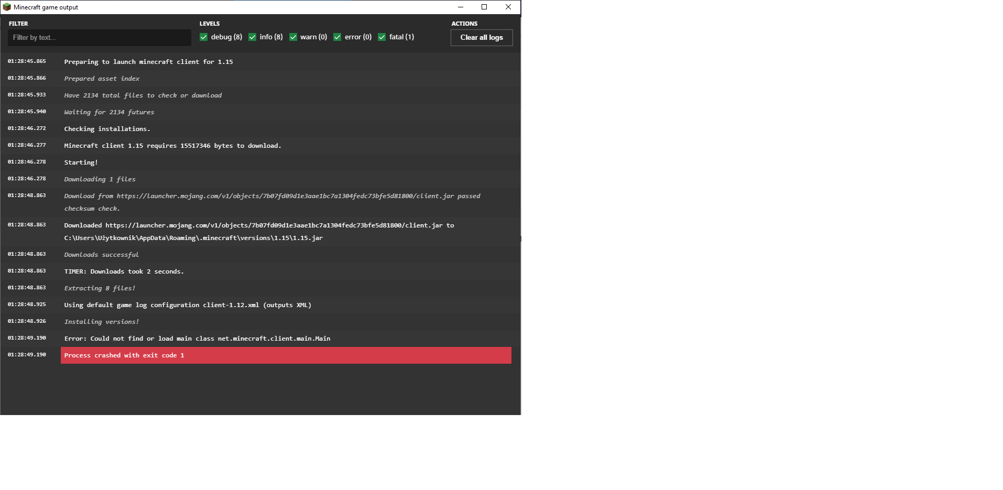1003x490 pixels.
Task: Maximize the Minecraft game output window
Action: tap(484, 7)
